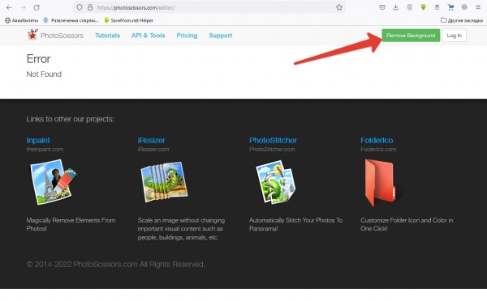
Task: Click the PhotoScissors star logo icon
Action: [32, 34]
